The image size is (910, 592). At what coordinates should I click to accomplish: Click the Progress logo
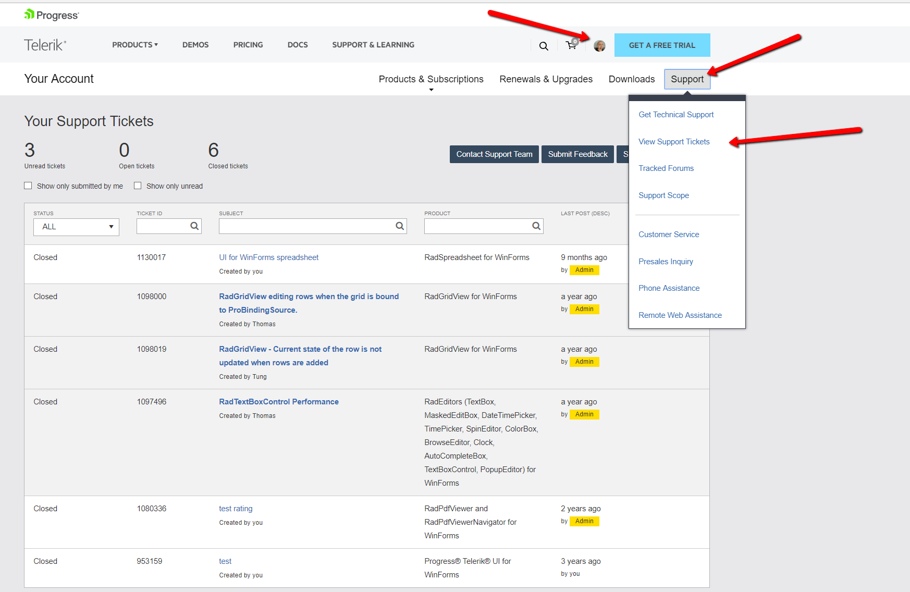(x=52, y=15)
